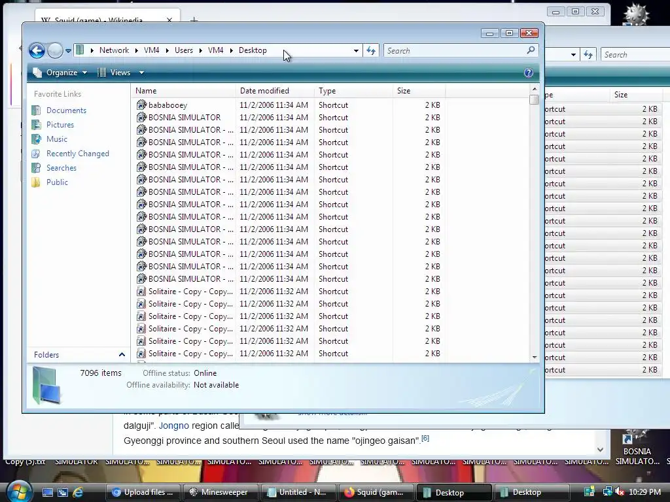Expand the address bar history dropdown
The image size is (670, 502).
tap(356, 51)
